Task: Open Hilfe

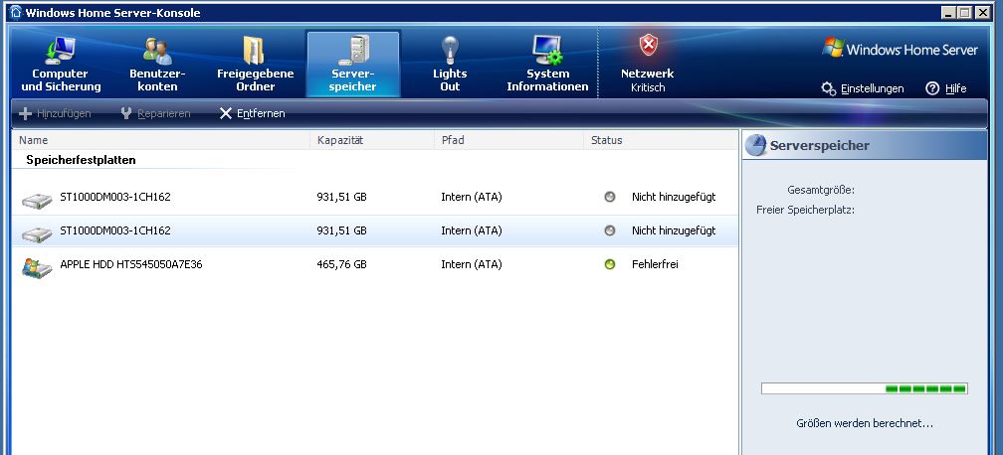Action: (x=946, y=88)
